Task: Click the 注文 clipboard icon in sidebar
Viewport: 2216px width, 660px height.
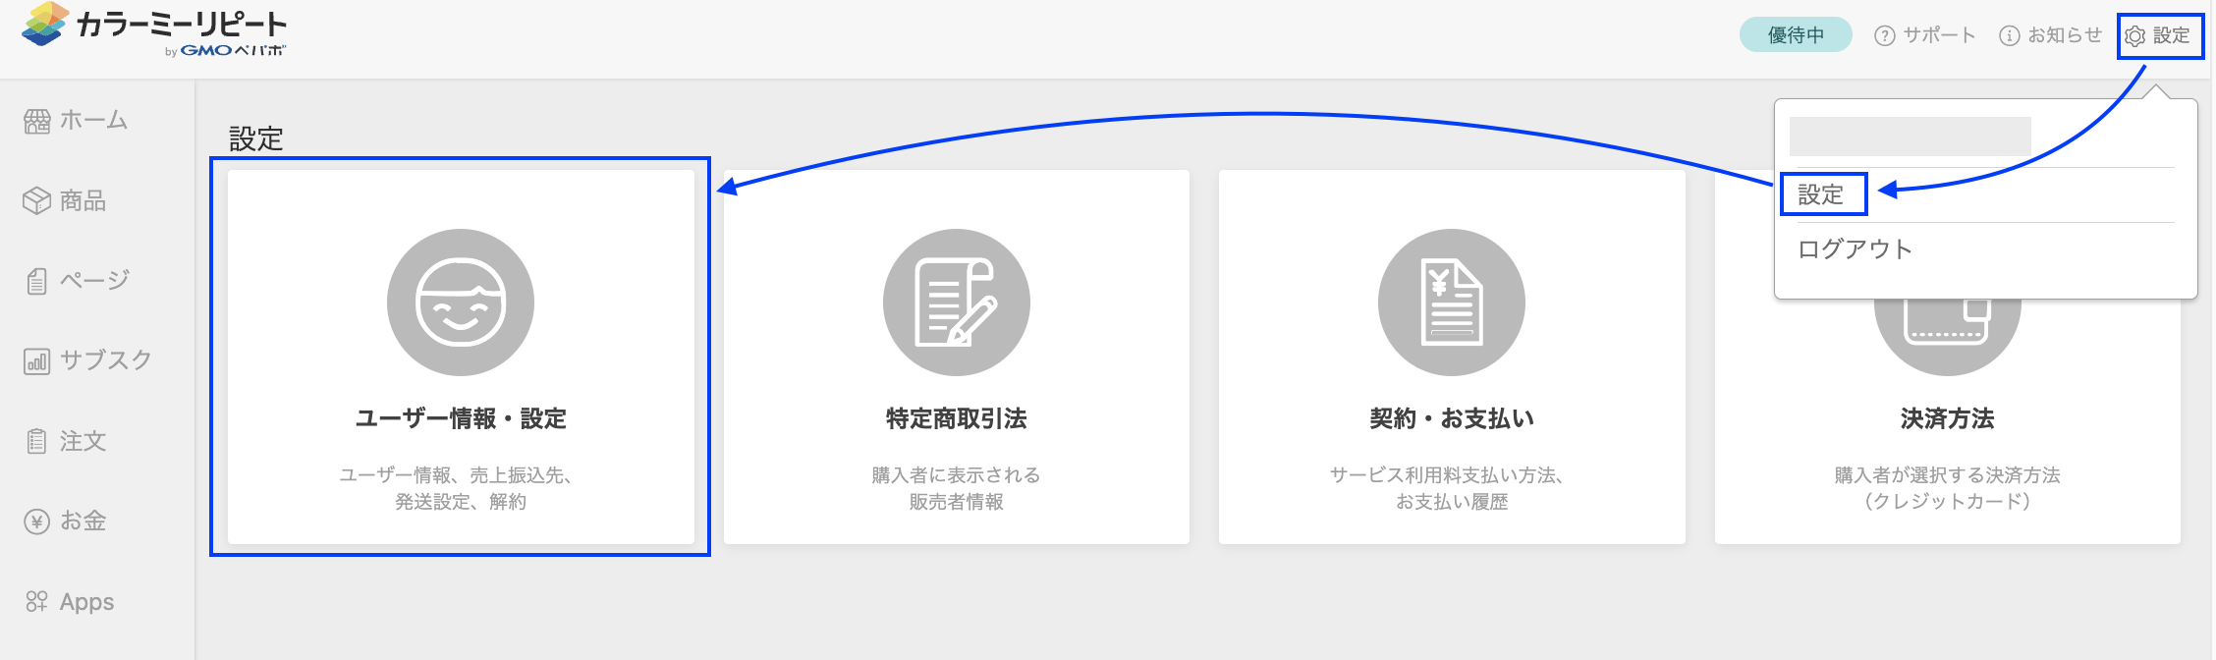Action: [36, 441]
